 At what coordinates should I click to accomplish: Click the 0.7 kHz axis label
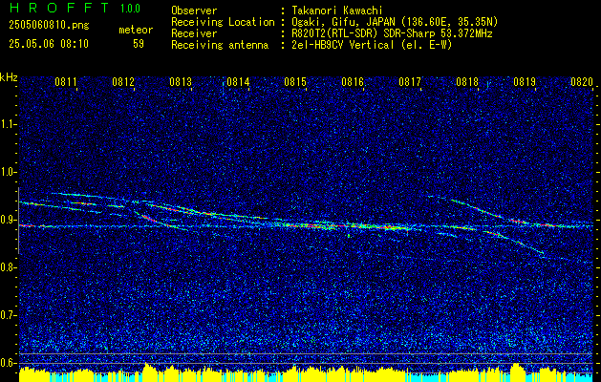7,315
